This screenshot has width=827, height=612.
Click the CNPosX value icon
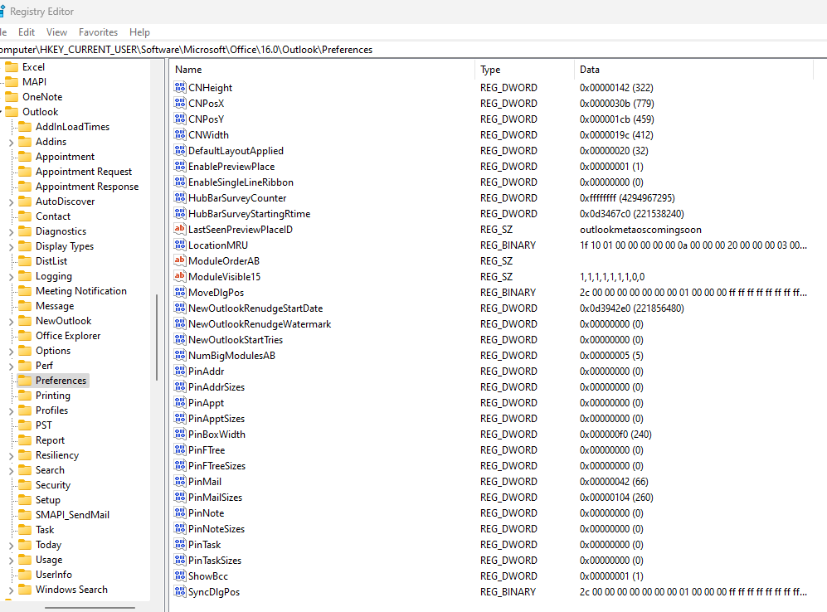tap(180, 104)
